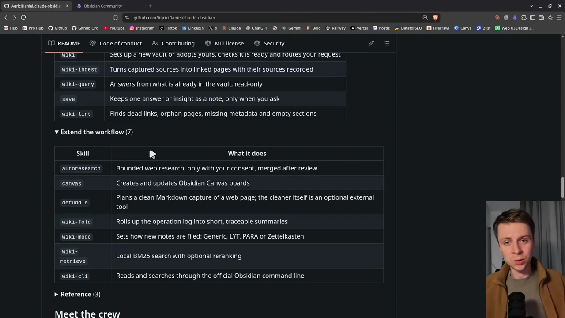The width and height of the screenshot is (565, 318).
Task: Open the Code of conduct tab
Action: click(x=116, y=43)
